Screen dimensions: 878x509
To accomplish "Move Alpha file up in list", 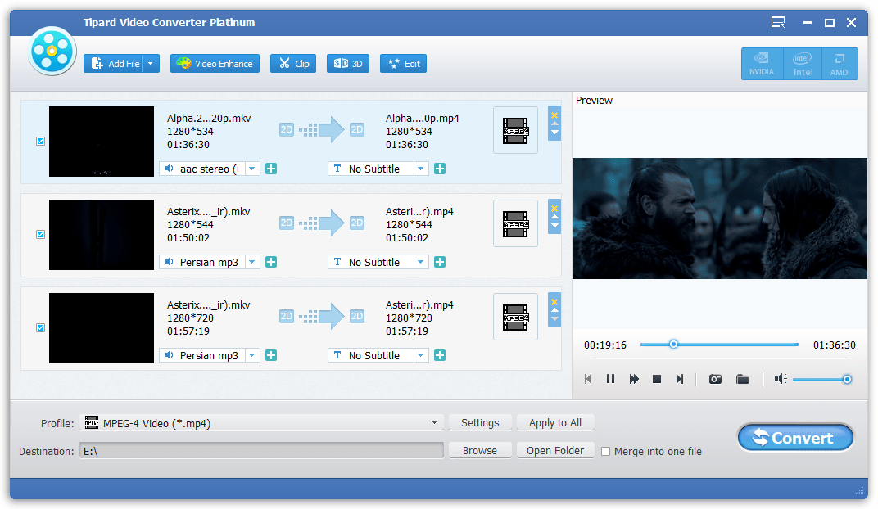I will click(554, 124).
